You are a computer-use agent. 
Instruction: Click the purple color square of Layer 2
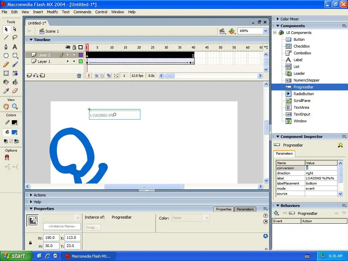click(x=81, y=55)
